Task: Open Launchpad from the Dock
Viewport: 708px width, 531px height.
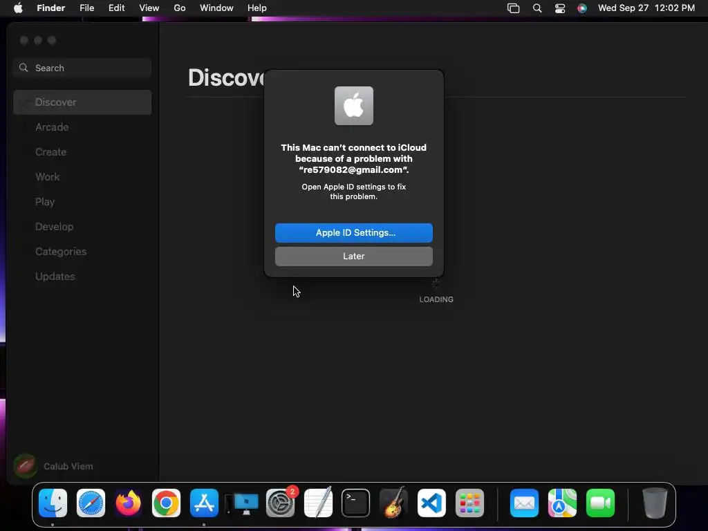Action: [x=469, y=503]
